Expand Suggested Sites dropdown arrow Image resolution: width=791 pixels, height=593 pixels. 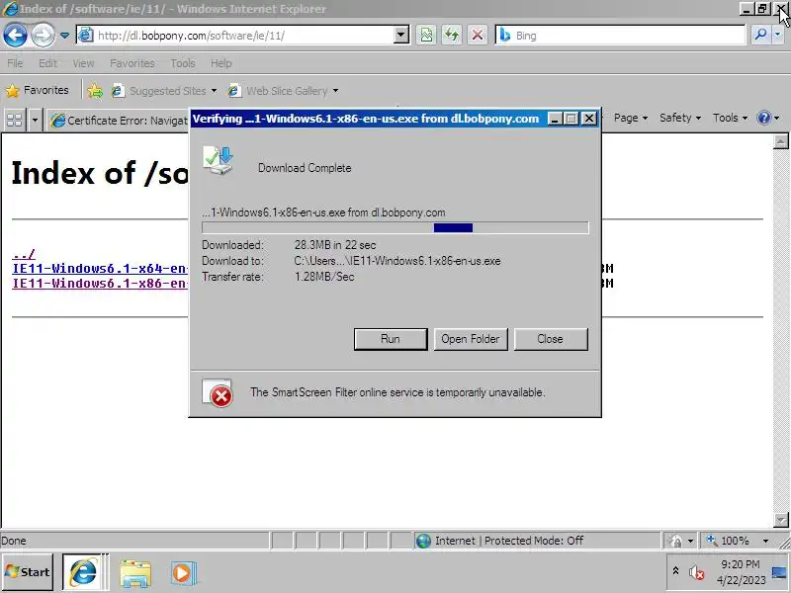214,91
